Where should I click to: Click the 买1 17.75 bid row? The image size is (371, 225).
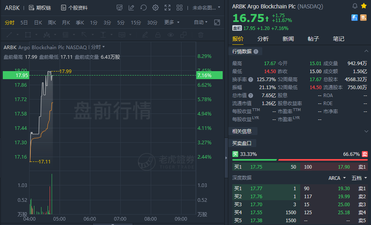(266, 167)
